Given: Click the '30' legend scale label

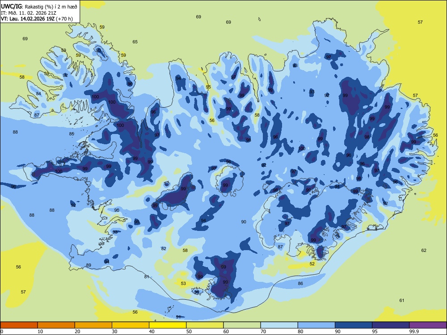Looking at the screenshot, I should pos(114,331).
